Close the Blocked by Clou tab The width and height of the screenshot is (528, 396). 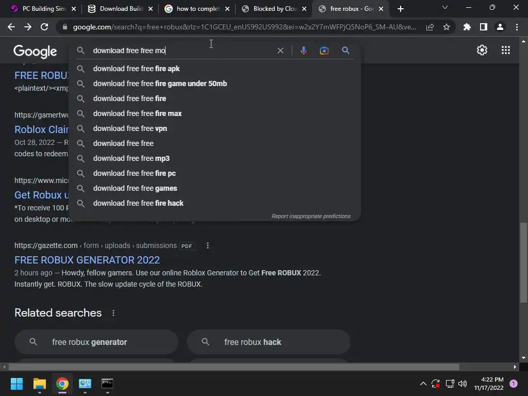pos(304,9)
